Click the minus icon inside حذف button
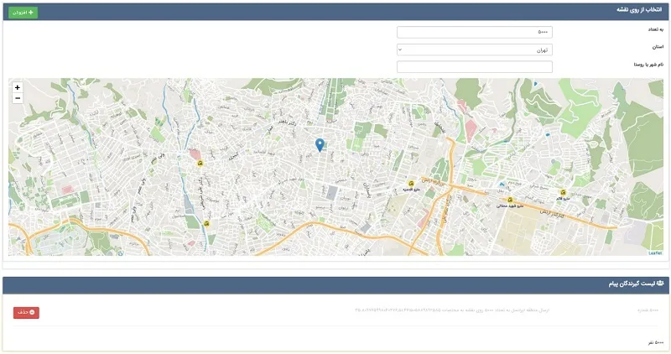This screenshot has width=671, height=354. [32, 313]
